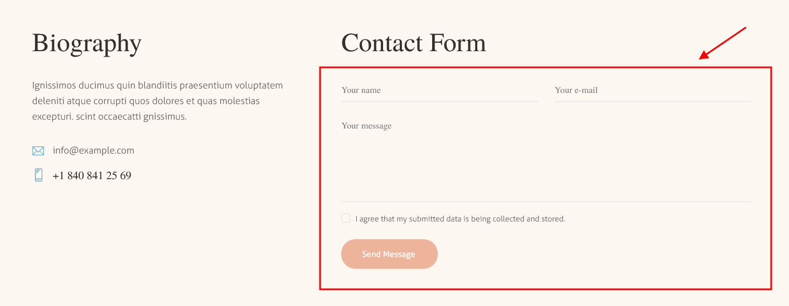789x306 pixels.
Task: Click the envelope mail icon
Action: click(38, 151)
